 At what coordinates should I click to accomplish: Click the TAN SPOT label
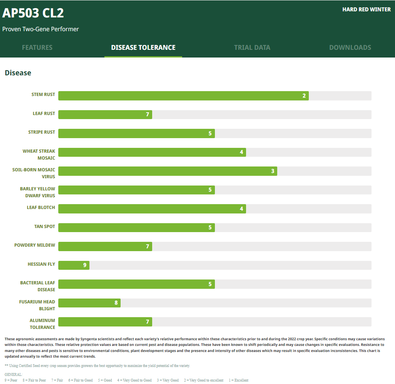click(x=45, y=226)
